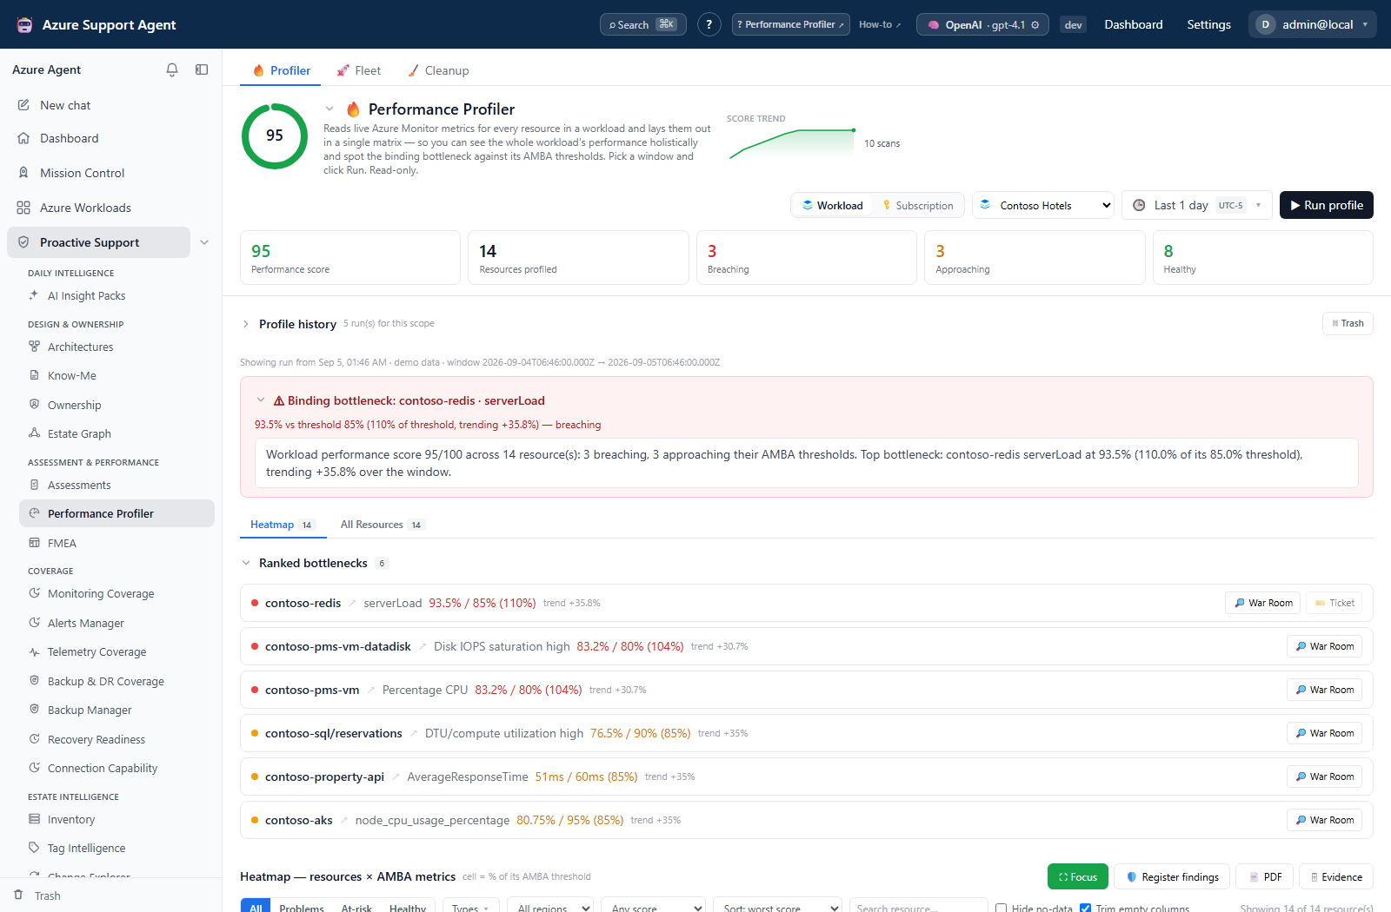Collapse Ranked bottlenecks section
The width and height of the screenshot is (1391, 912).
(x=246, y=563)
